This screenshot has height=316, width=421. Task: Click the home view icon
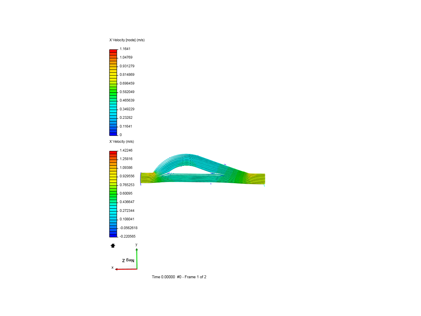point(113,245)
